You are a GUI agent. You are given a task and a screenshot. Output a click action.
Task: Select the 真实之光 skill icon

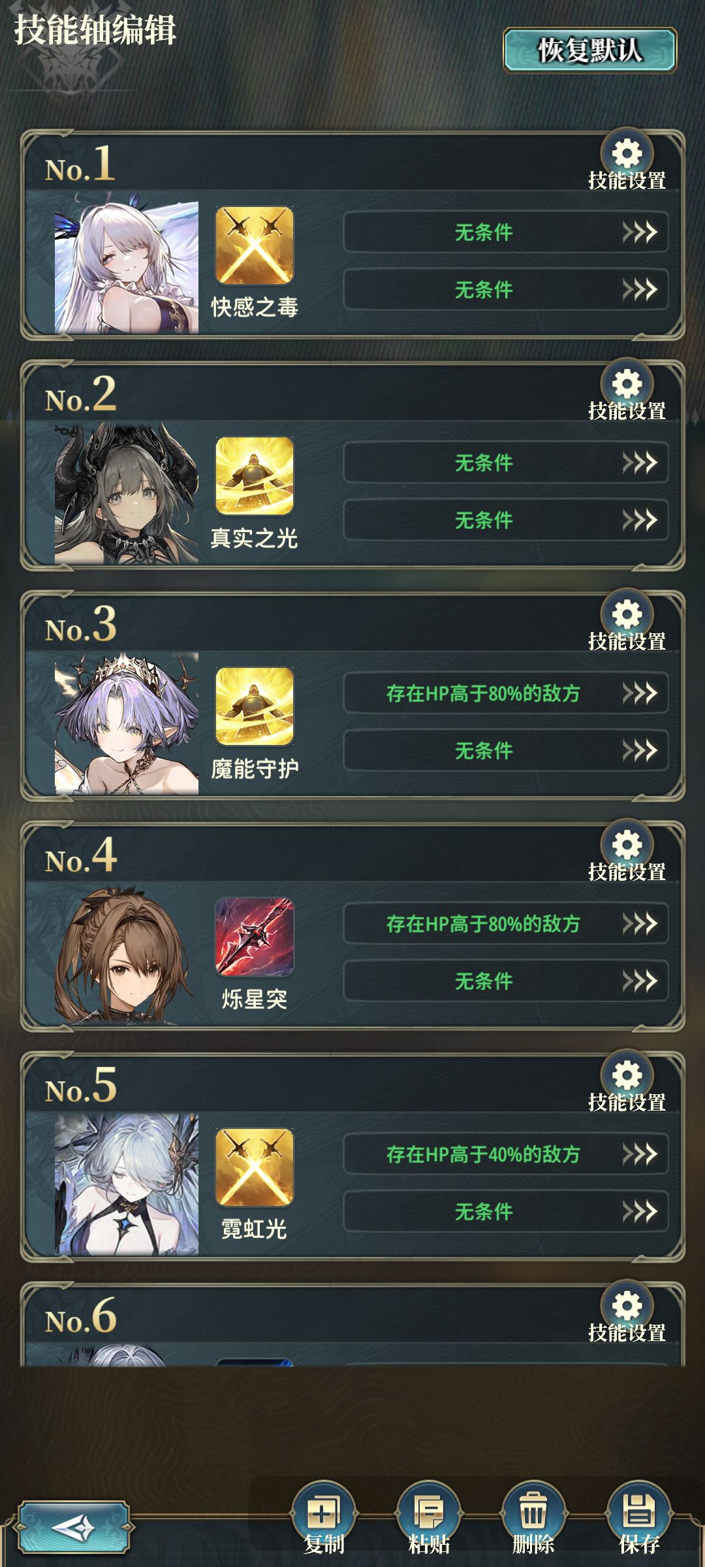(255, 476)
